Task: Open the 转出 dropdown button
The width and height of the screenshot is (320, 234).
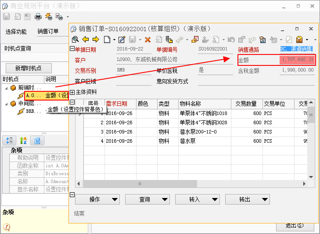Action: pos(247,199)
